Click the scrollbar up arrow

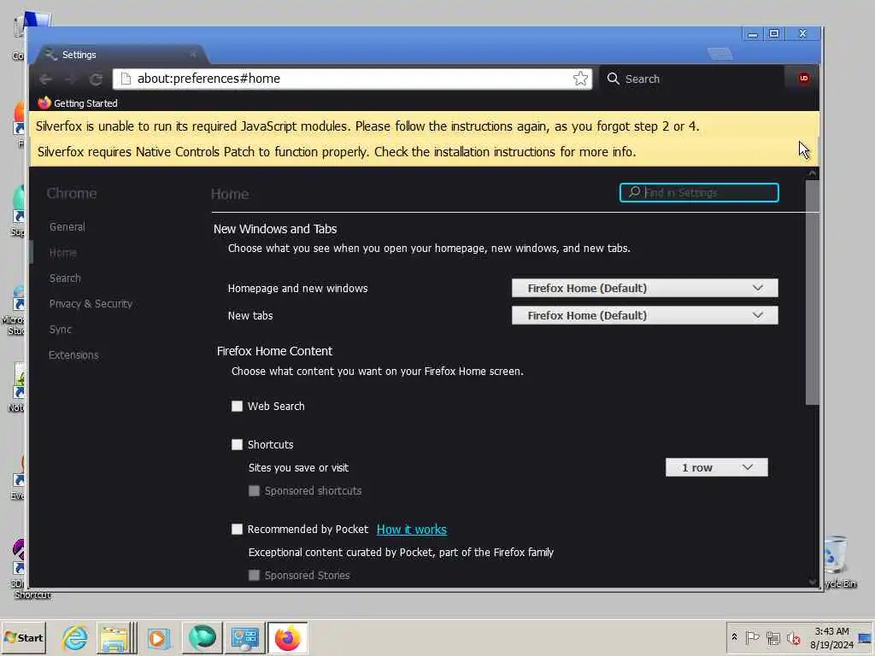813,173
